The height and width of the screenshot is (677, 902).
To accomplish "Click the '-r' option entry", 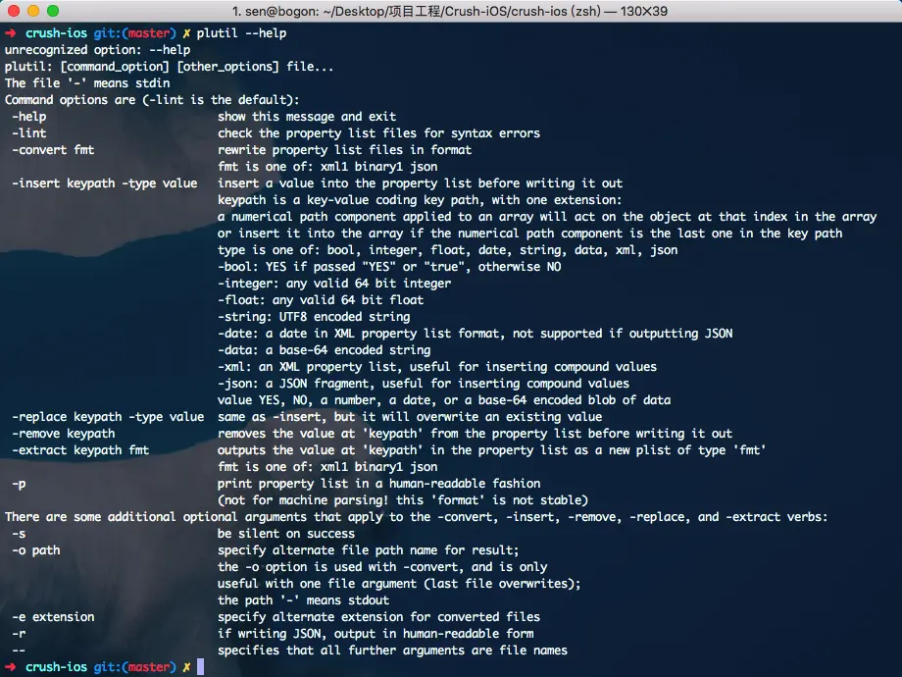I will coord(19,634).
